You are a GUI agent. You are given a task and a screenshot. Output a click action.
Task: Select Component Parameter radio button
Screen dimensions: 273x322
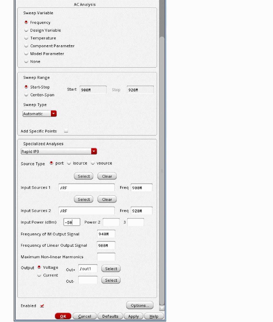click(x=26, y=45)
